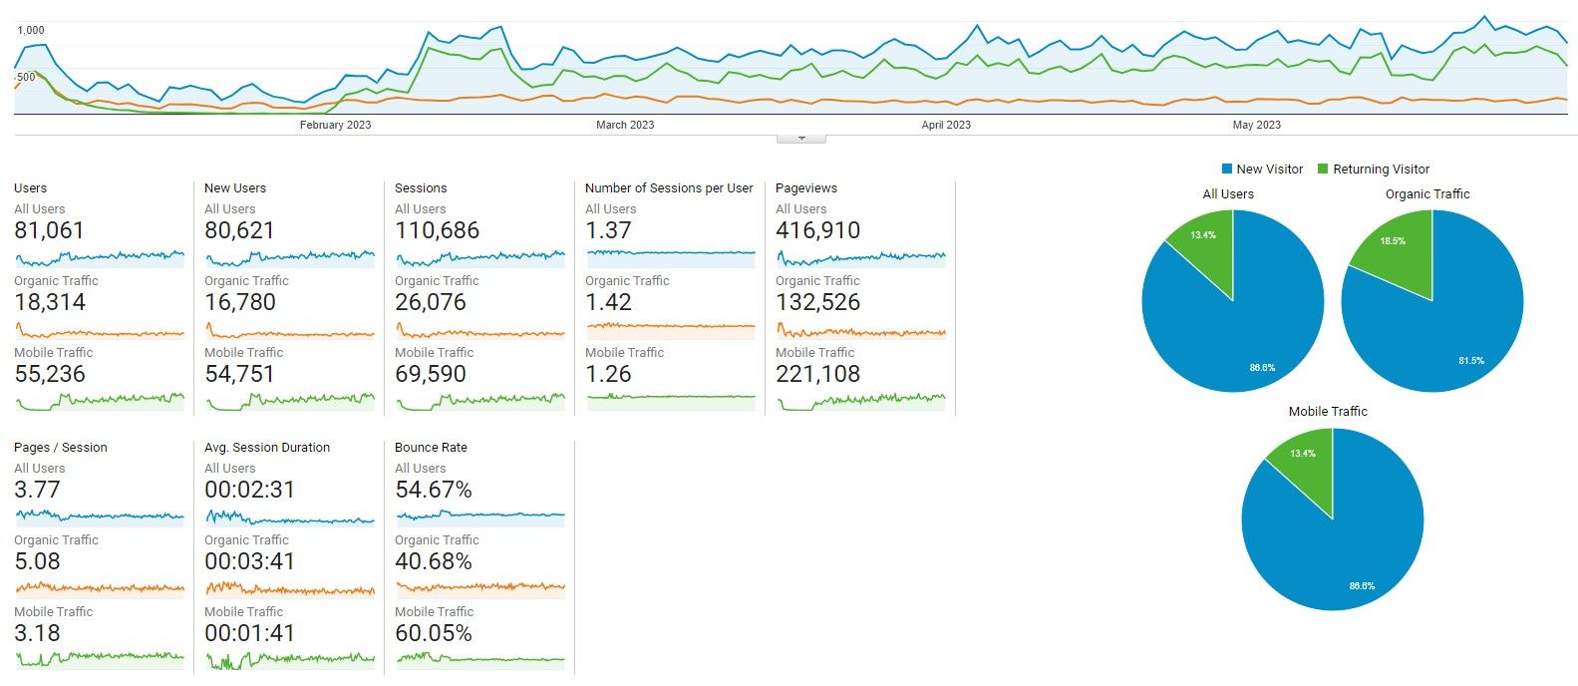Viewport: 1578px width, 686px height.
Task: Click the Bounce Rate metric heading
Action: tap(431, 448)
